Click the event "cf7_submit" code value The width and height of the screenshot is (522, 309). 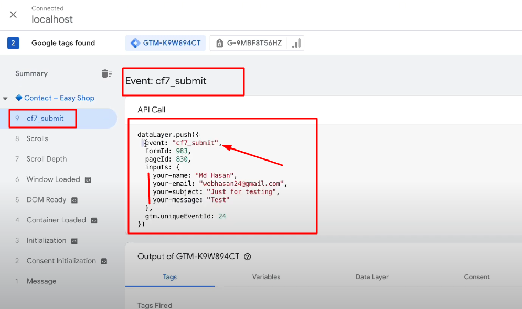pos(195,143)
